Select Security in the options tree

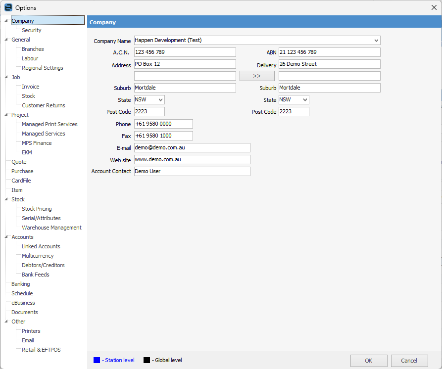[31, 30]
